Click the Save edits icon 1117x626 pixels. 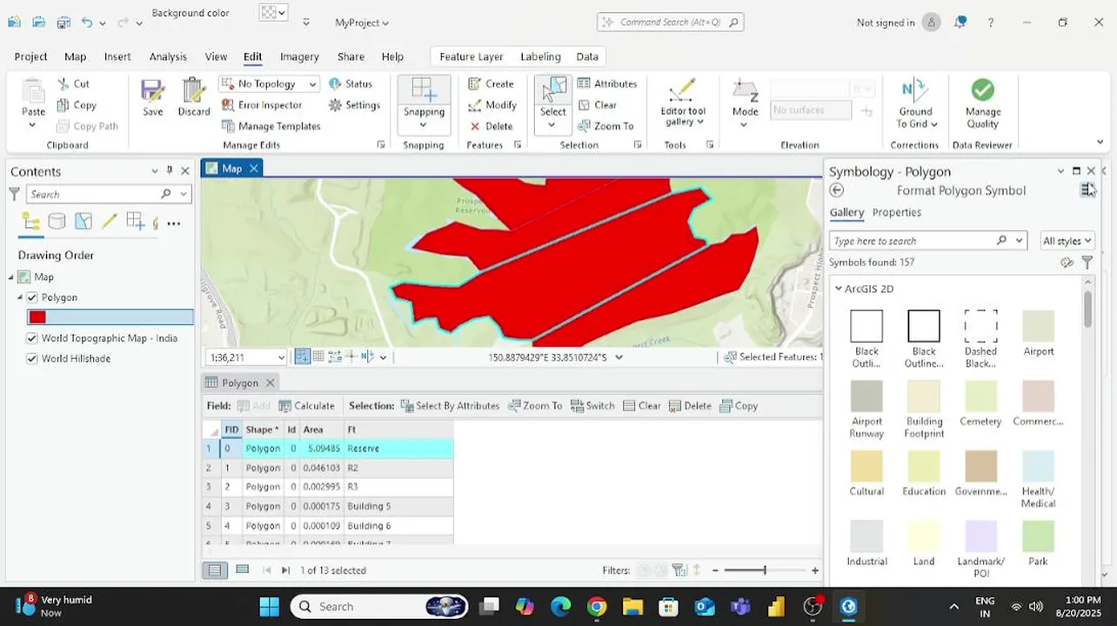coord(152,97)
